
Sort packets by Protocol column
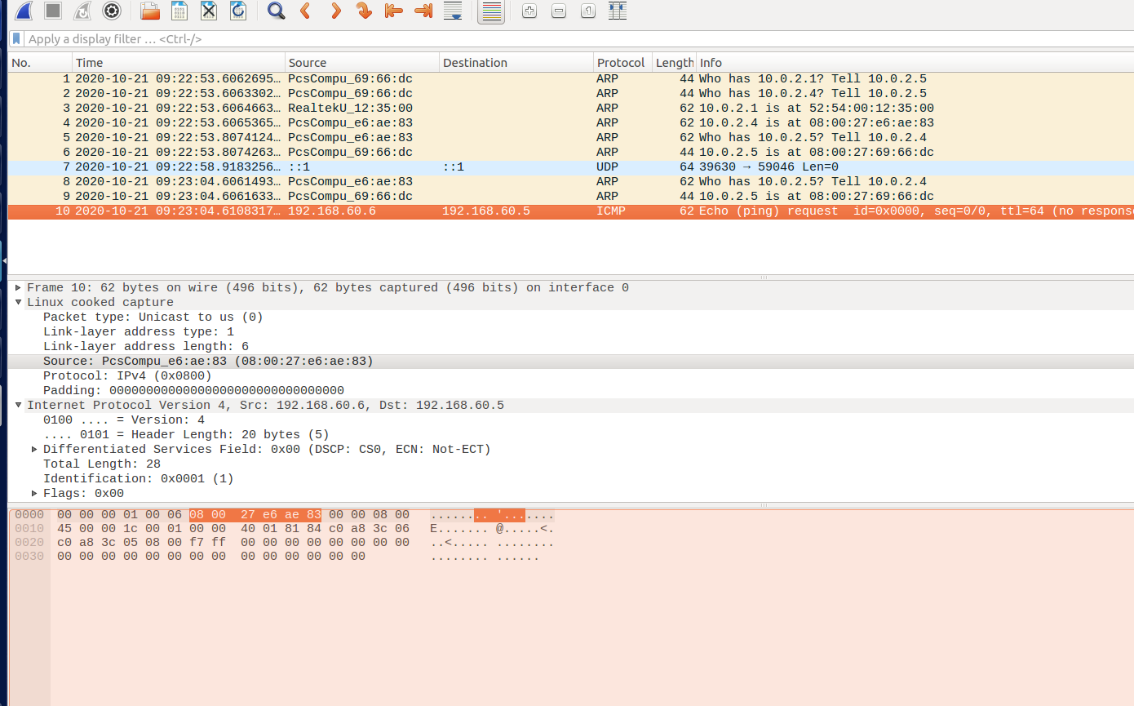click(x=623, y=63)
